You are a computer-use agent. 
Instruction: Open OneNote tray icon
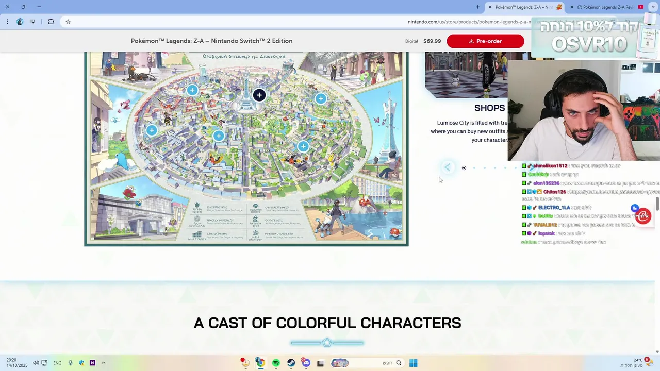click(92, 363)
